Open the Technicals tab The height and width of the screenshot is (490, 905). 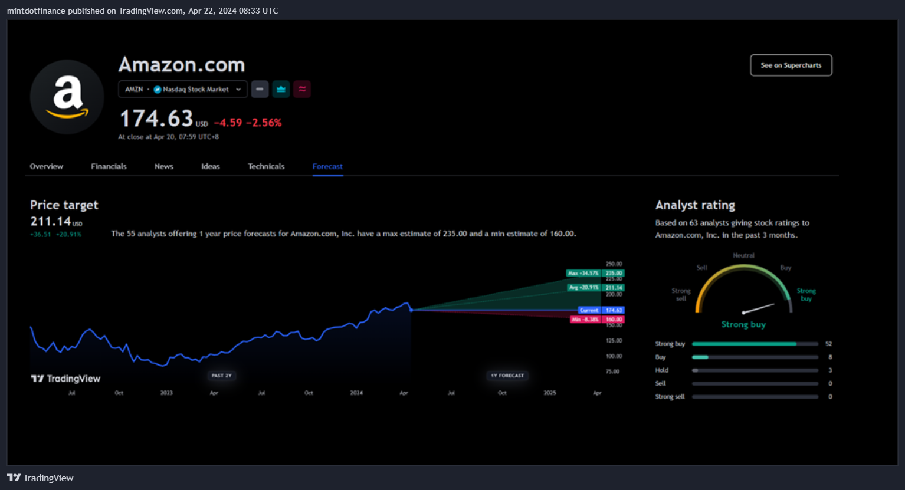(x=266, y=166)
